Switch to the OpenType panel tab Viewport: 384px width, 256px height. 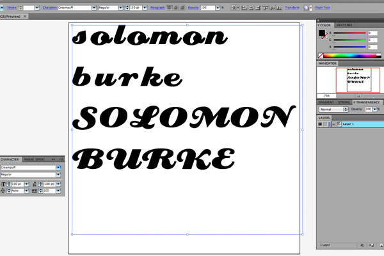point(40,159)
